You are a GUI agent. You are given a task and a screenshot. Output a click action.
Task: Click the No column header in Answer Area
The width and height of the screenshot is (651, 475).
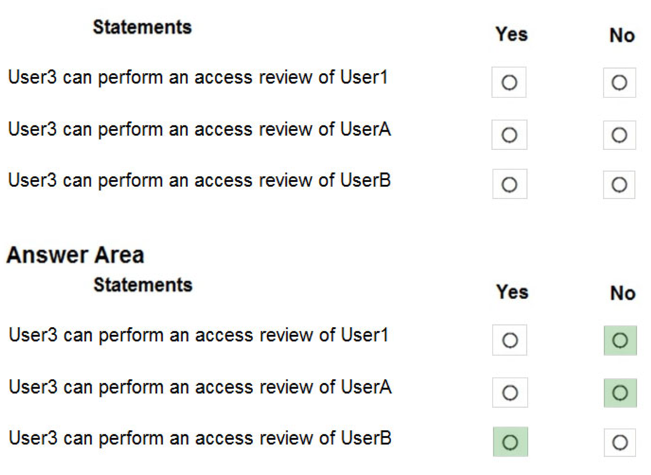click(x=622, y=293)
